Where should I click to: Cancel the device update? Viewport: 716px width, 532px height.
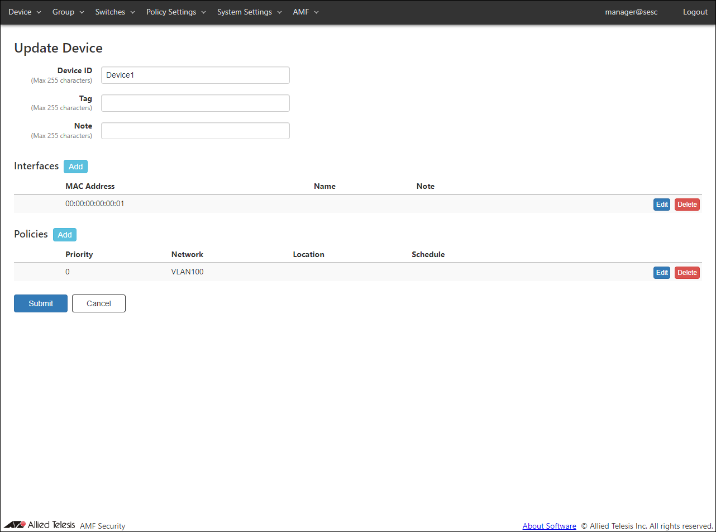pyautogui.click(x=99, y=303)
